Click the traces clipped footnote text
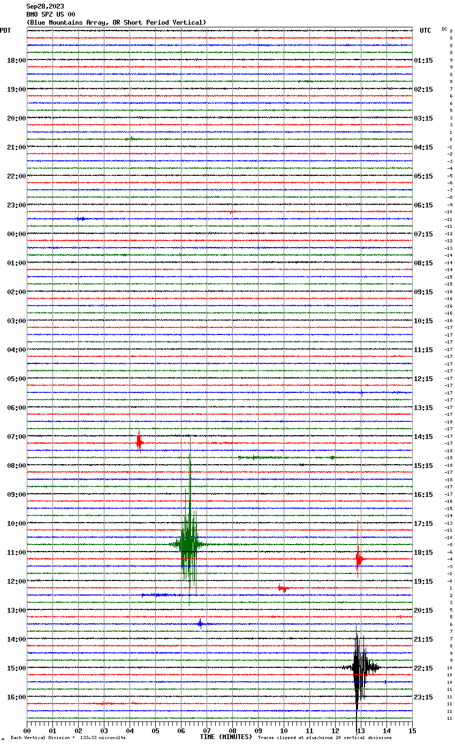 324,738
